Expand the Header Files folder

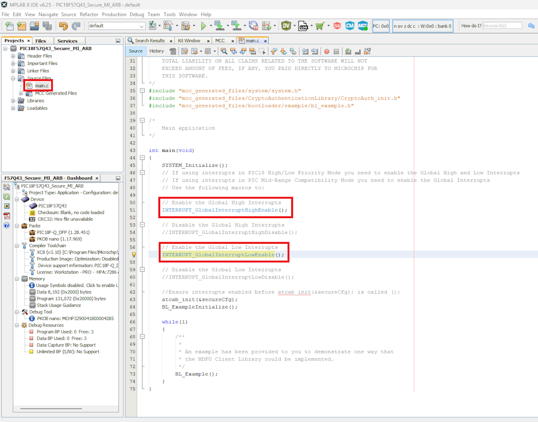coord(13,56)
